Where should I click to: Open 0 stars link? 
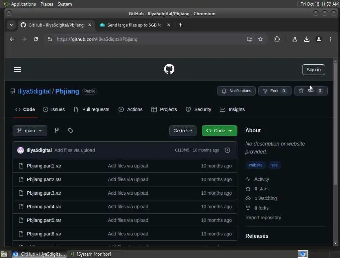pos(257,189)
